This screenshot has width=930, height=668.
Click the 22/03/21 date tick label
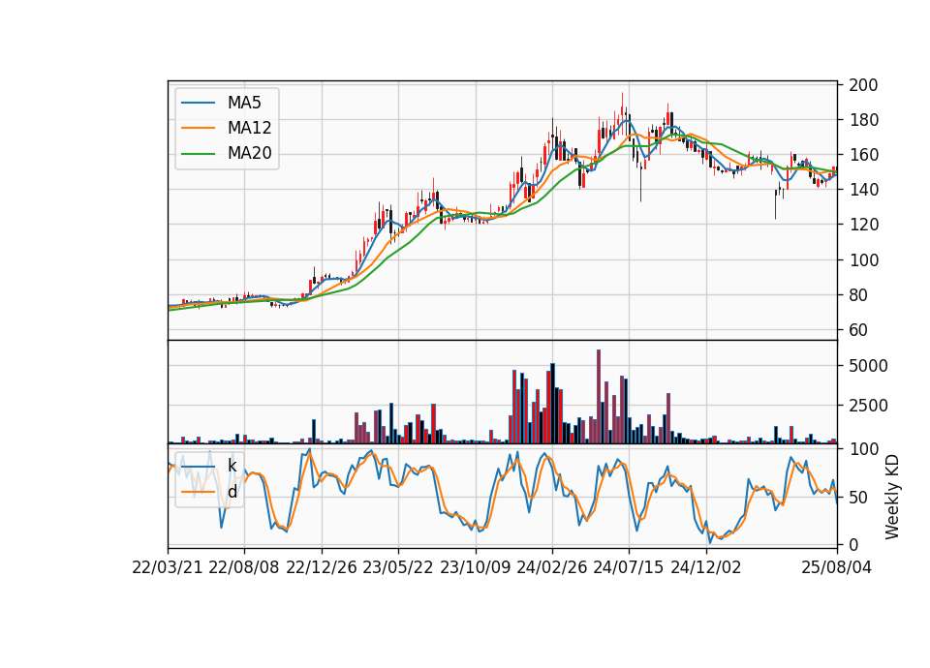tap(168, 567)
